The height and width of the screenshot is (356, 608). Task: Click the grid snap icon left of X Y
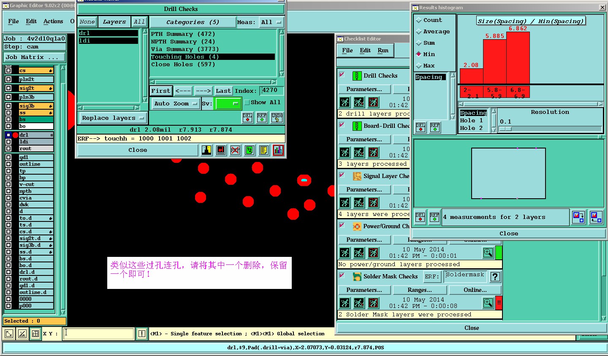coord(36,334)
